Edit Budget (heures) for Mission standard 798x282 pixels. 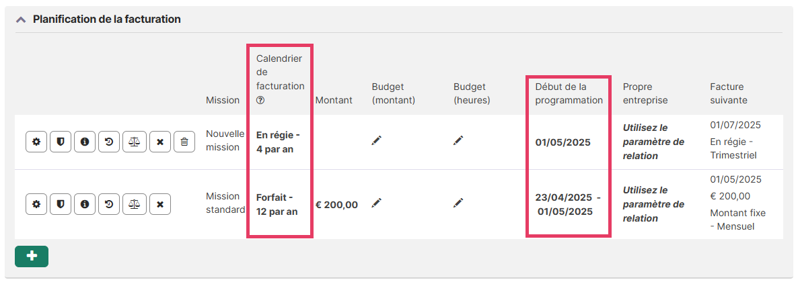click(x=458, y=203)
